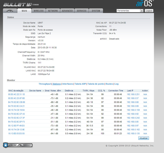Screen dimensions: 164x153
Task: Click the Genuine Product shield badge
Action: pos(18,145)
